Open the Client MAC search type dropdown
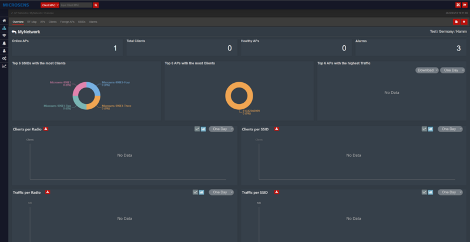 click(x=49, y=5)
